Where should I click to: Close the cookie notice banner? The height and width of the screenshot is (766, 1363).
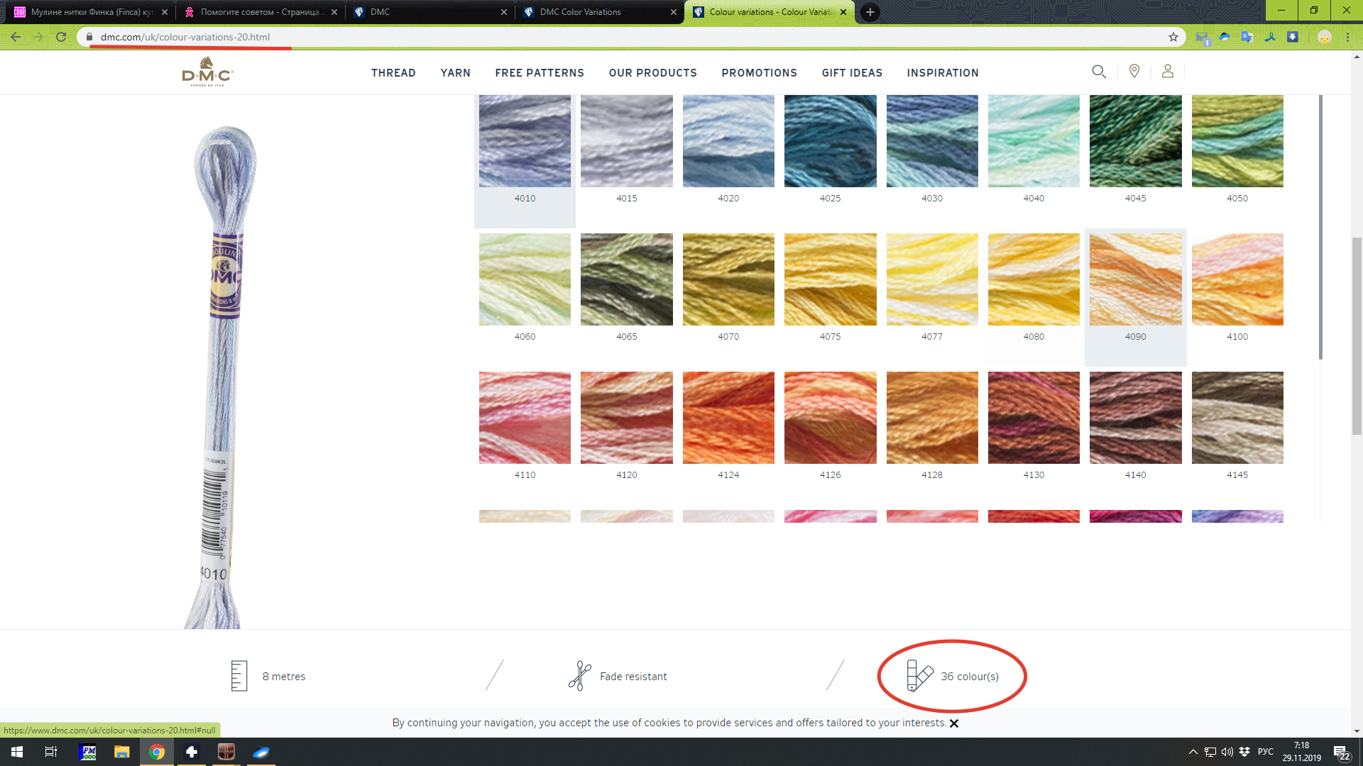click(954, 723)
